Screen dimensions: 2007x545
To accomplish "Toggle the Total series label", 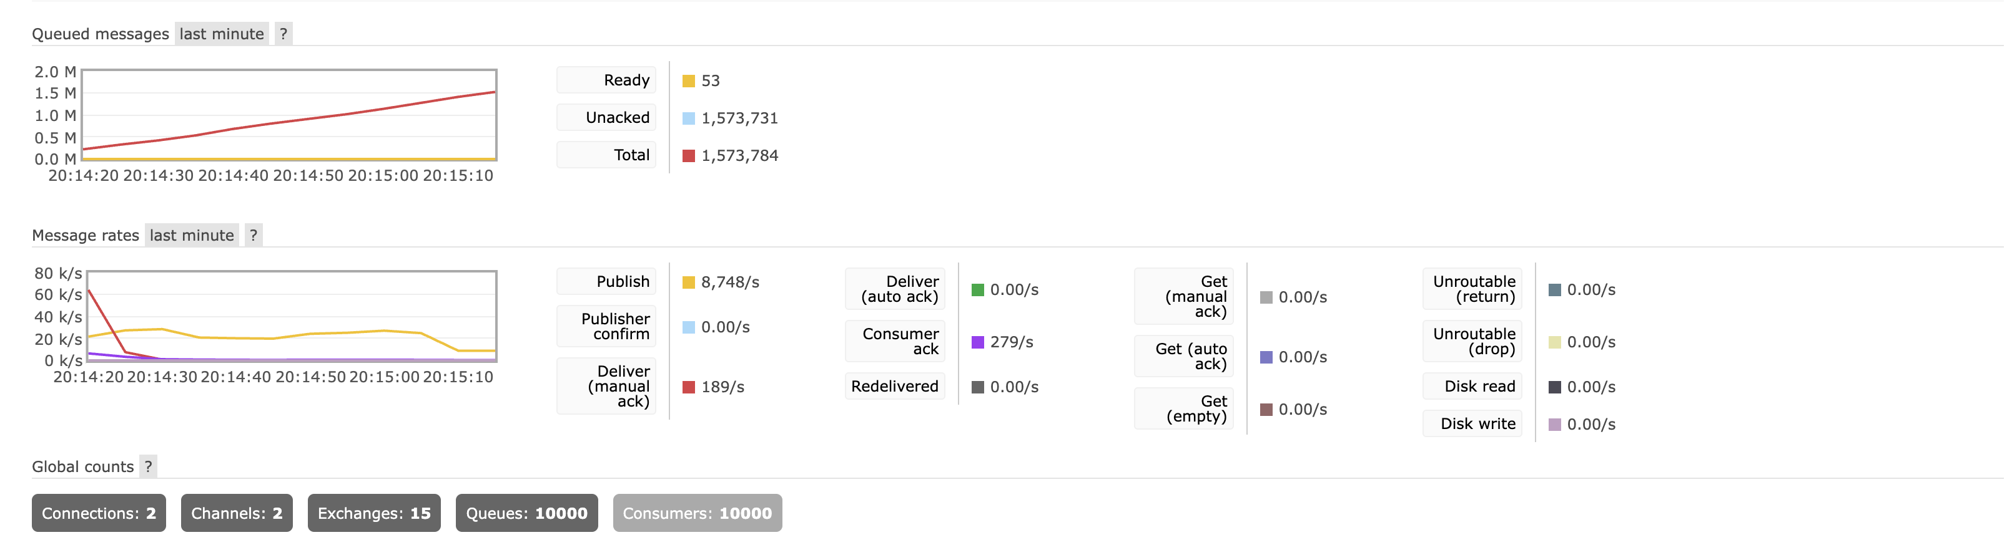I will pyautogui.click(x=606, y=155).
